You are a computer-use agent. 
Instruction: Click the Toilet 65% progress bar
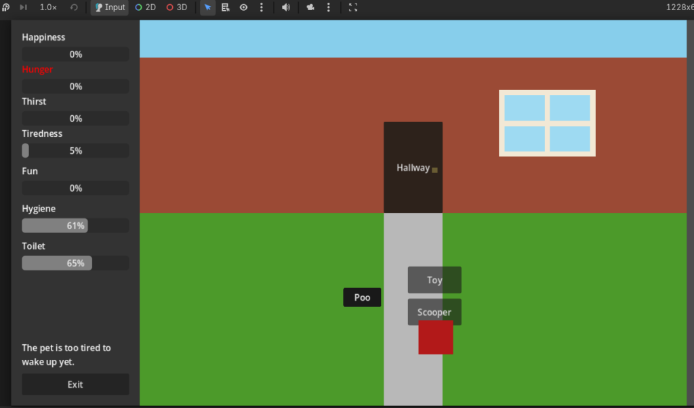[75, 263]
